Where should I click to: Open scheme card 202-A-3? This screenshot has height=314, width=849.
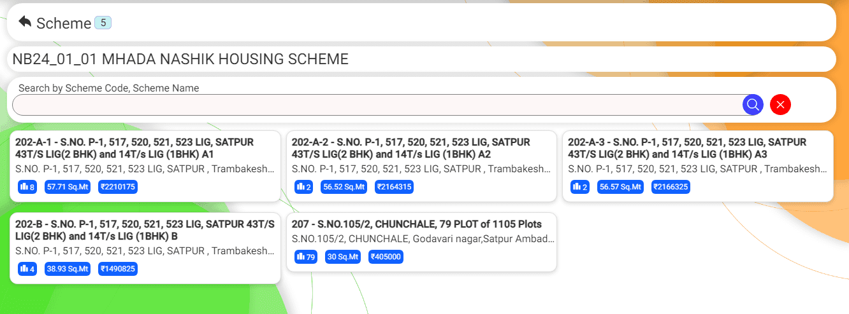[698, 167]
